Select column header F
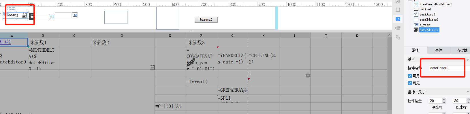This screenshot has height=114, width=470. click(x=201, y=36)
